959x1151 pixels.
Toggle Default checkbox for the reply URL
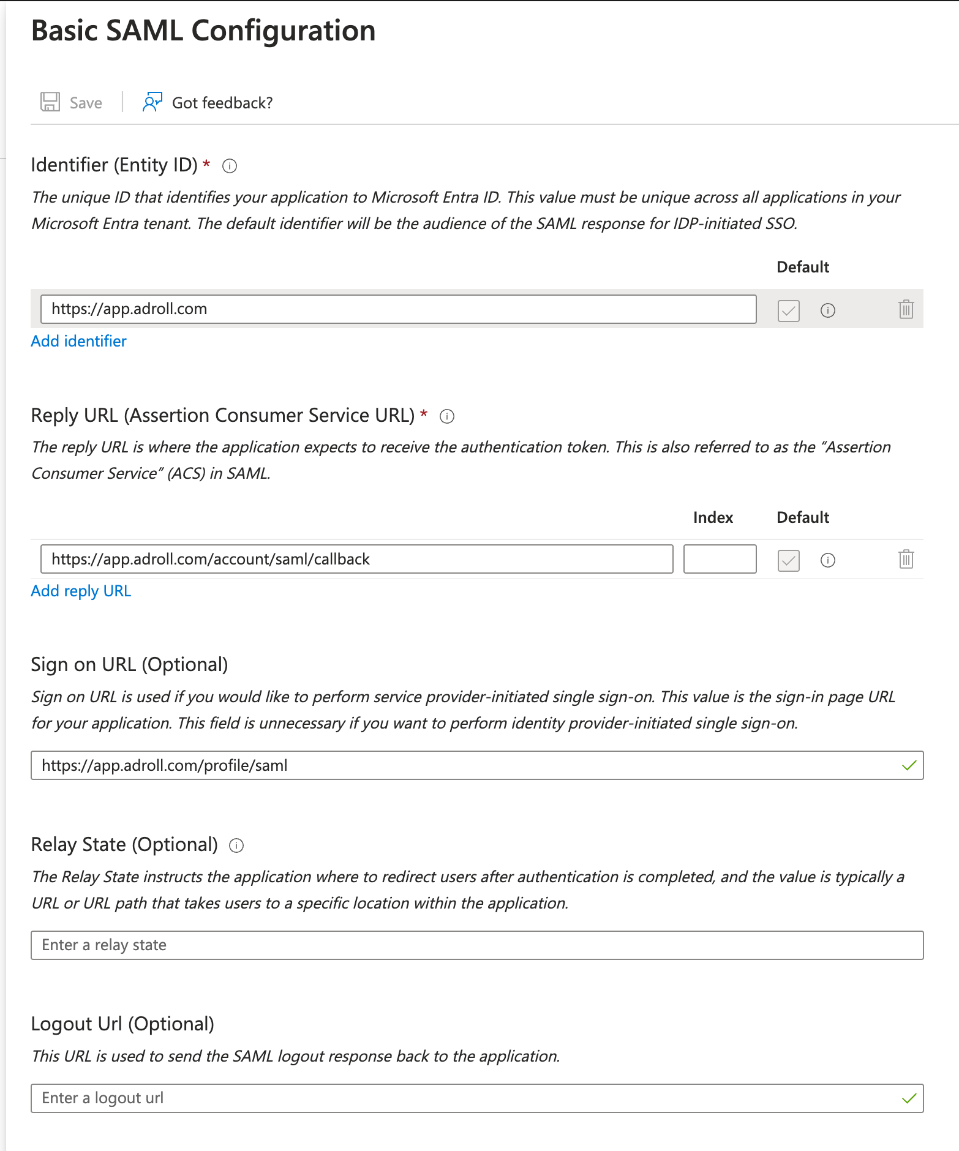tap(788, 560)
